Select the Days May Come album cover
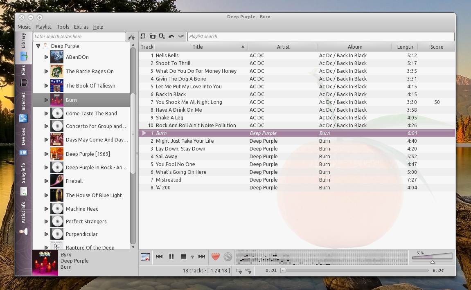Screen dimensions: 471x290 tap(57, 139)
